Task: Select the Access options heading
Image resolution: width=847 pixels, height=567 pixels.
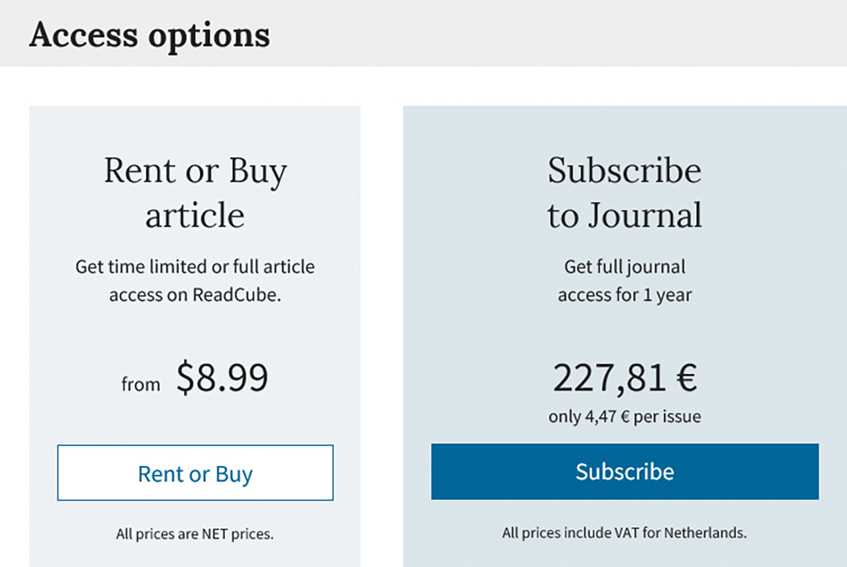Action: click(149, 34)
